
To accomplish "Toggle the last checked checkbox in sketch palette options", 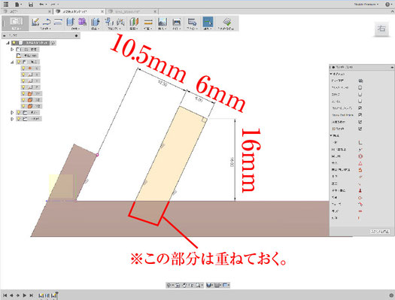I will coord(360,129).
